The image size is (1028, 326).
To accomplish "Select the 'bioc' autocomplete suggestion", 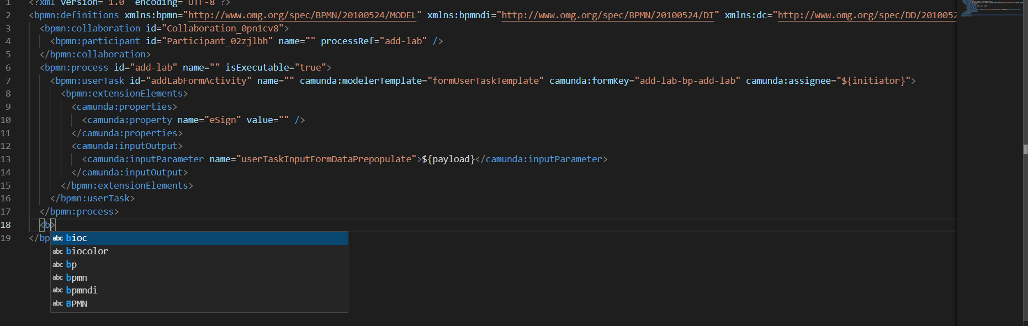I will [x=199, y=238].
